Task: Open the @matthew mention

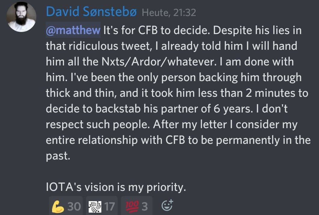Action: point(73,30)
